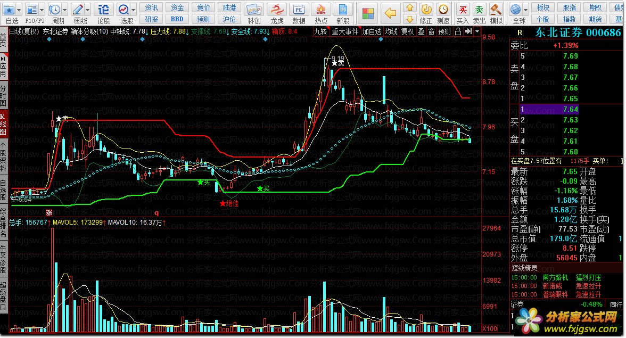
Task: Click the yellow up arrow icon
Action: pos(410,8)
